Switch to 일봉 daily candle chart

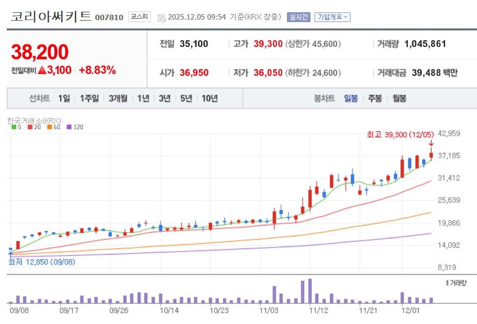(351, 99)
